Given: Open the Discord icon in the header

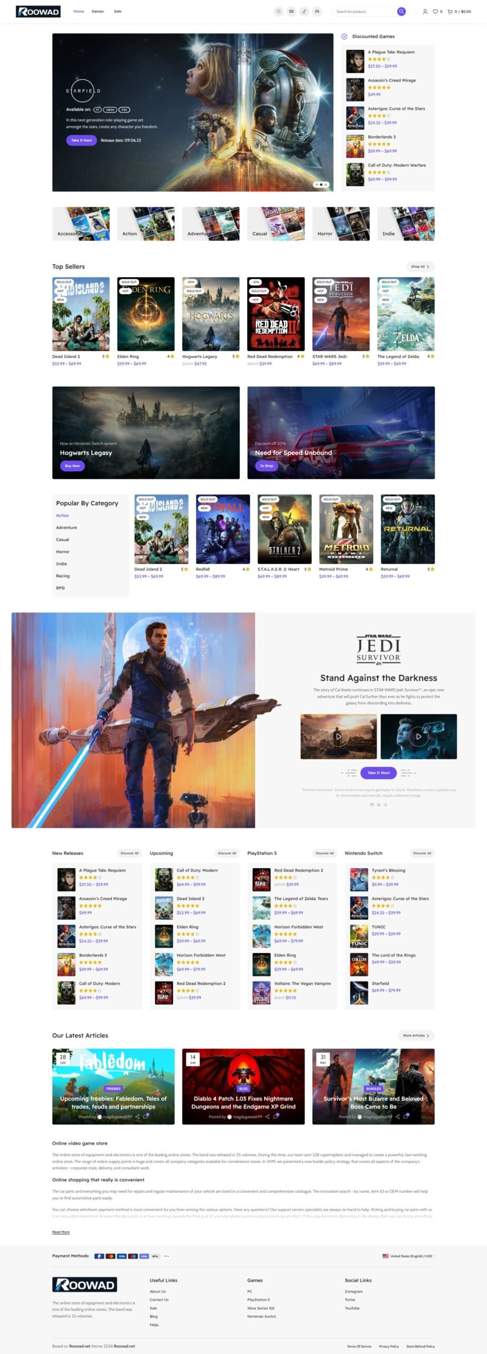Looking at the screenshot, I should pos(317,11).
